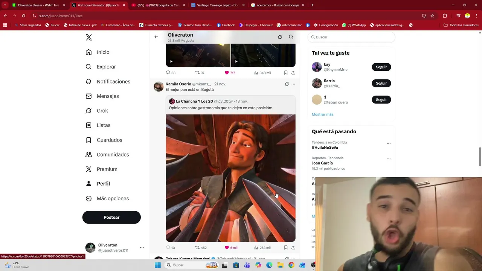This screenshot has width=482, height=271.
Task: Click the Guardados bookmark icon
Action: pos(88,140)
